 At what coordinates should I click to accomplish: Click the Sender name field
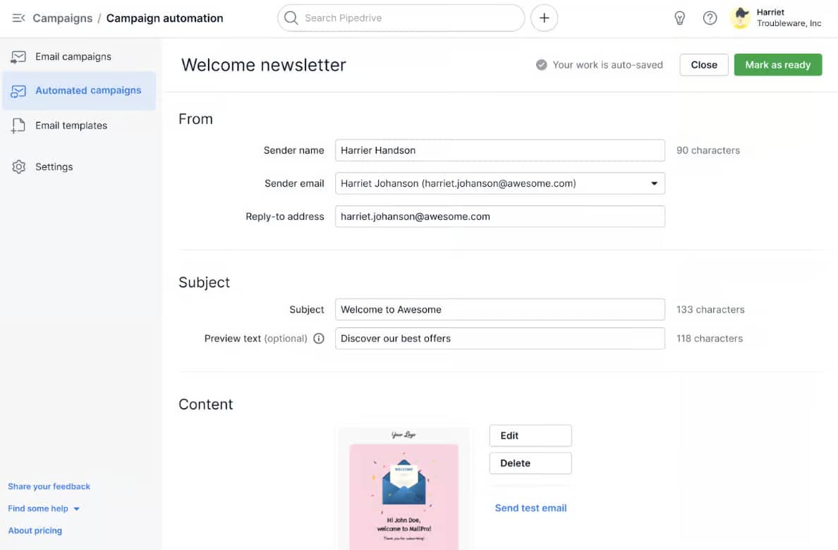tap(499, 150)
